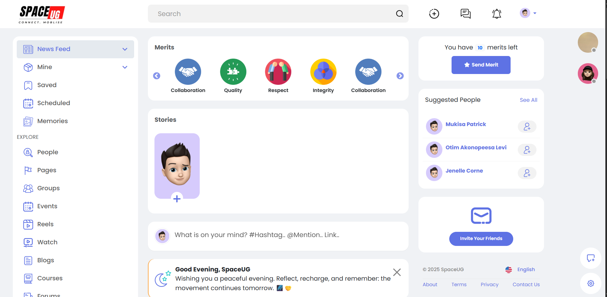Add a new story with plus button

(x=177, y=198)
